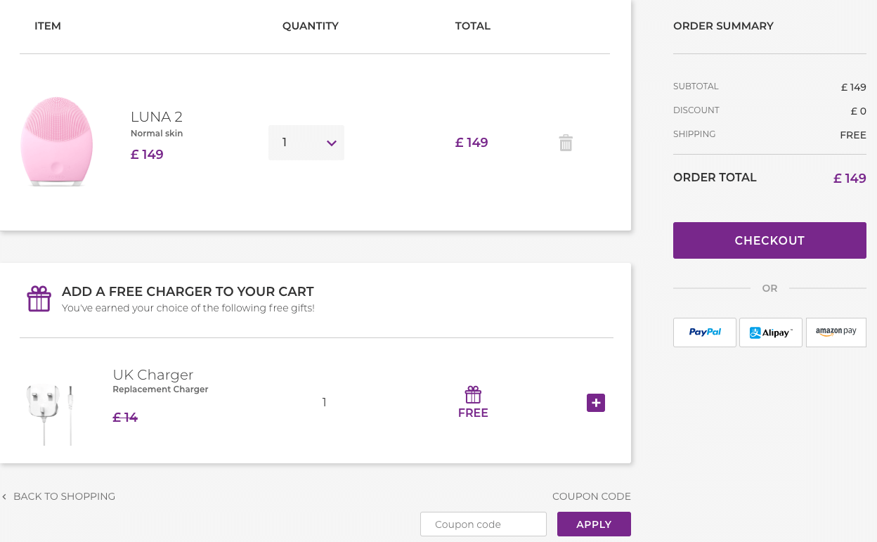877x542 pixels.
Task: Click the FREE label in the UK Charger row
Action: tap(473, 413)
